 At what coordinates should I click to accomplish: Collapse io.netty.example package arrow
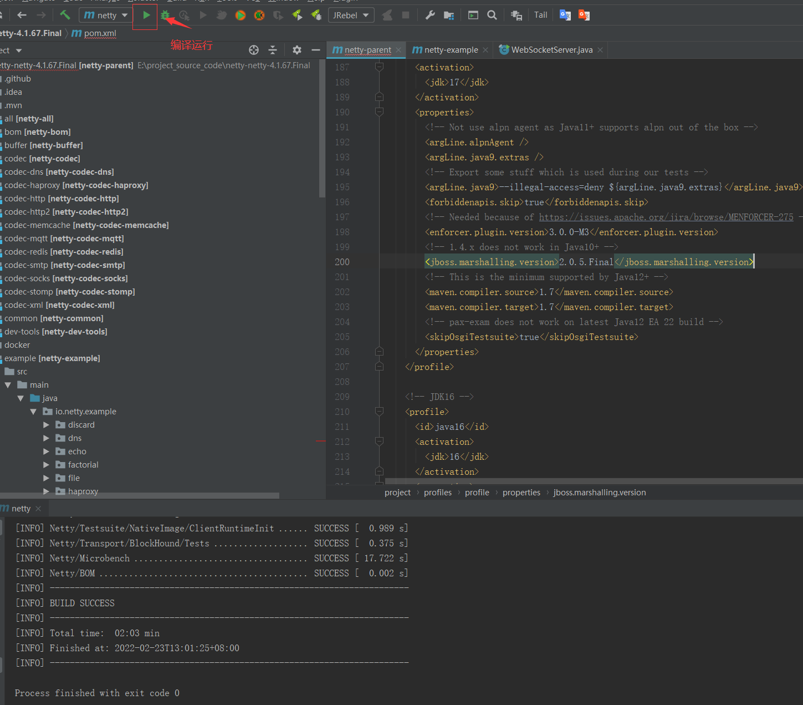[x=33, y=412]
